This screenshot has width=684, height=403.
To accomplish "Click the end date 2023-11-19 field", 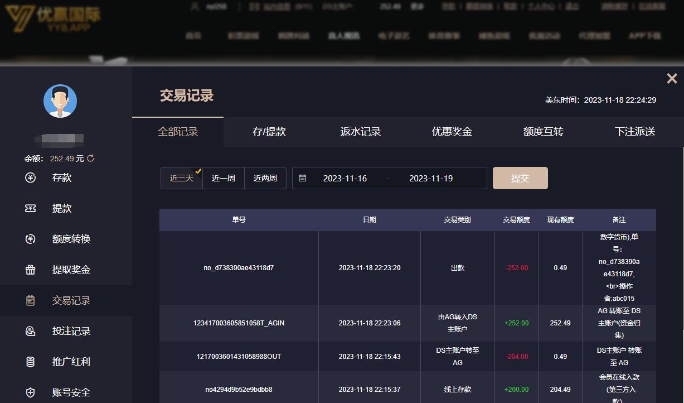I will click(431, 179).
